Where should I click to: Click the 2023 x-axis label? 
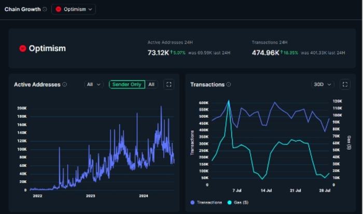pos(91,196)
